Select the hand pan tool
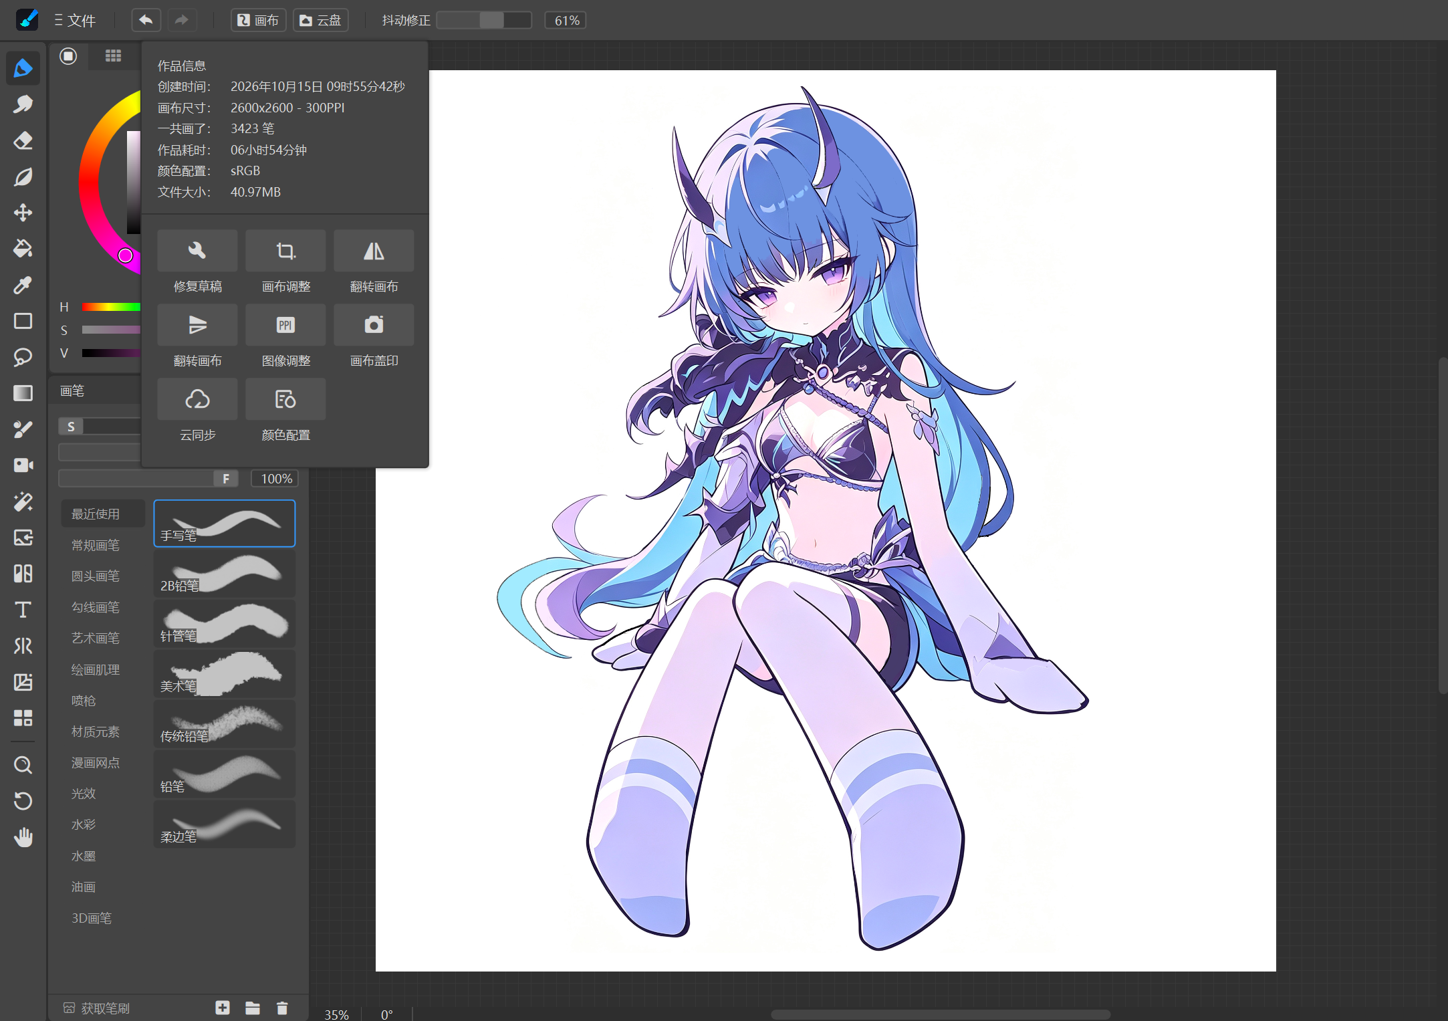This screenshot has height=1021, width=1448. 23,837
